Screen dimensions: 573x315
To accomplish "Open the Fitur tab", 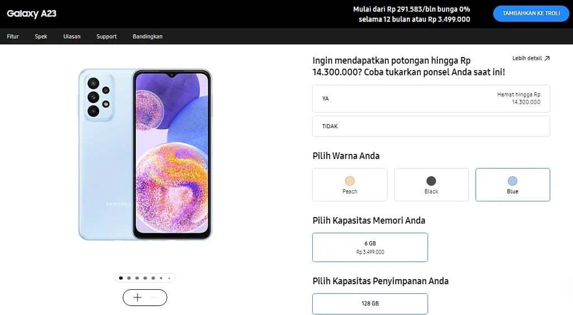I will click(x=13, y=36).
